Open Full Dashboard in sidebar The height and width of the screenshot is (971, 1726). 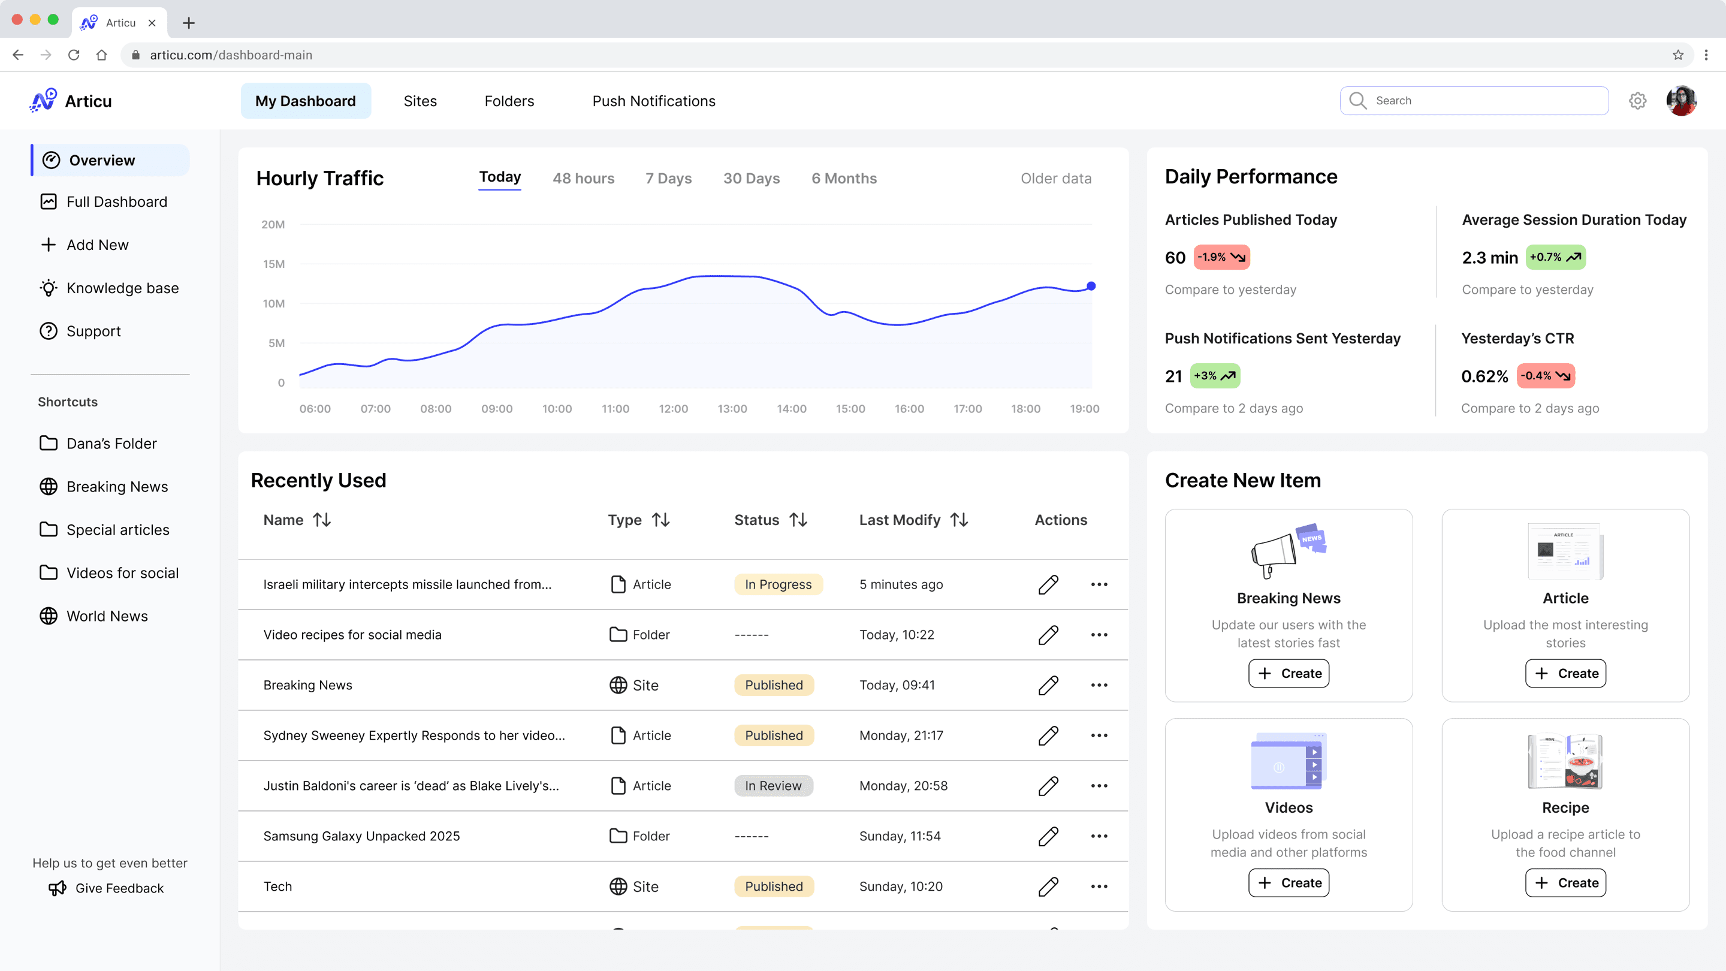(104, 202)
